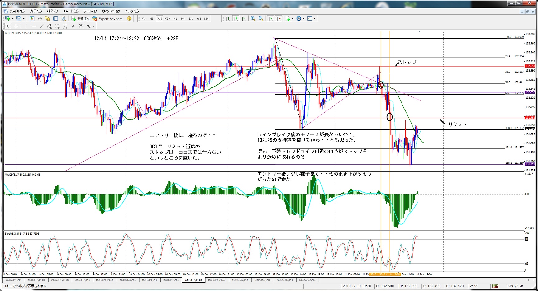Expand the periods clock dropdown arrow
Screen dimensions: 538x291
[304, 19]
